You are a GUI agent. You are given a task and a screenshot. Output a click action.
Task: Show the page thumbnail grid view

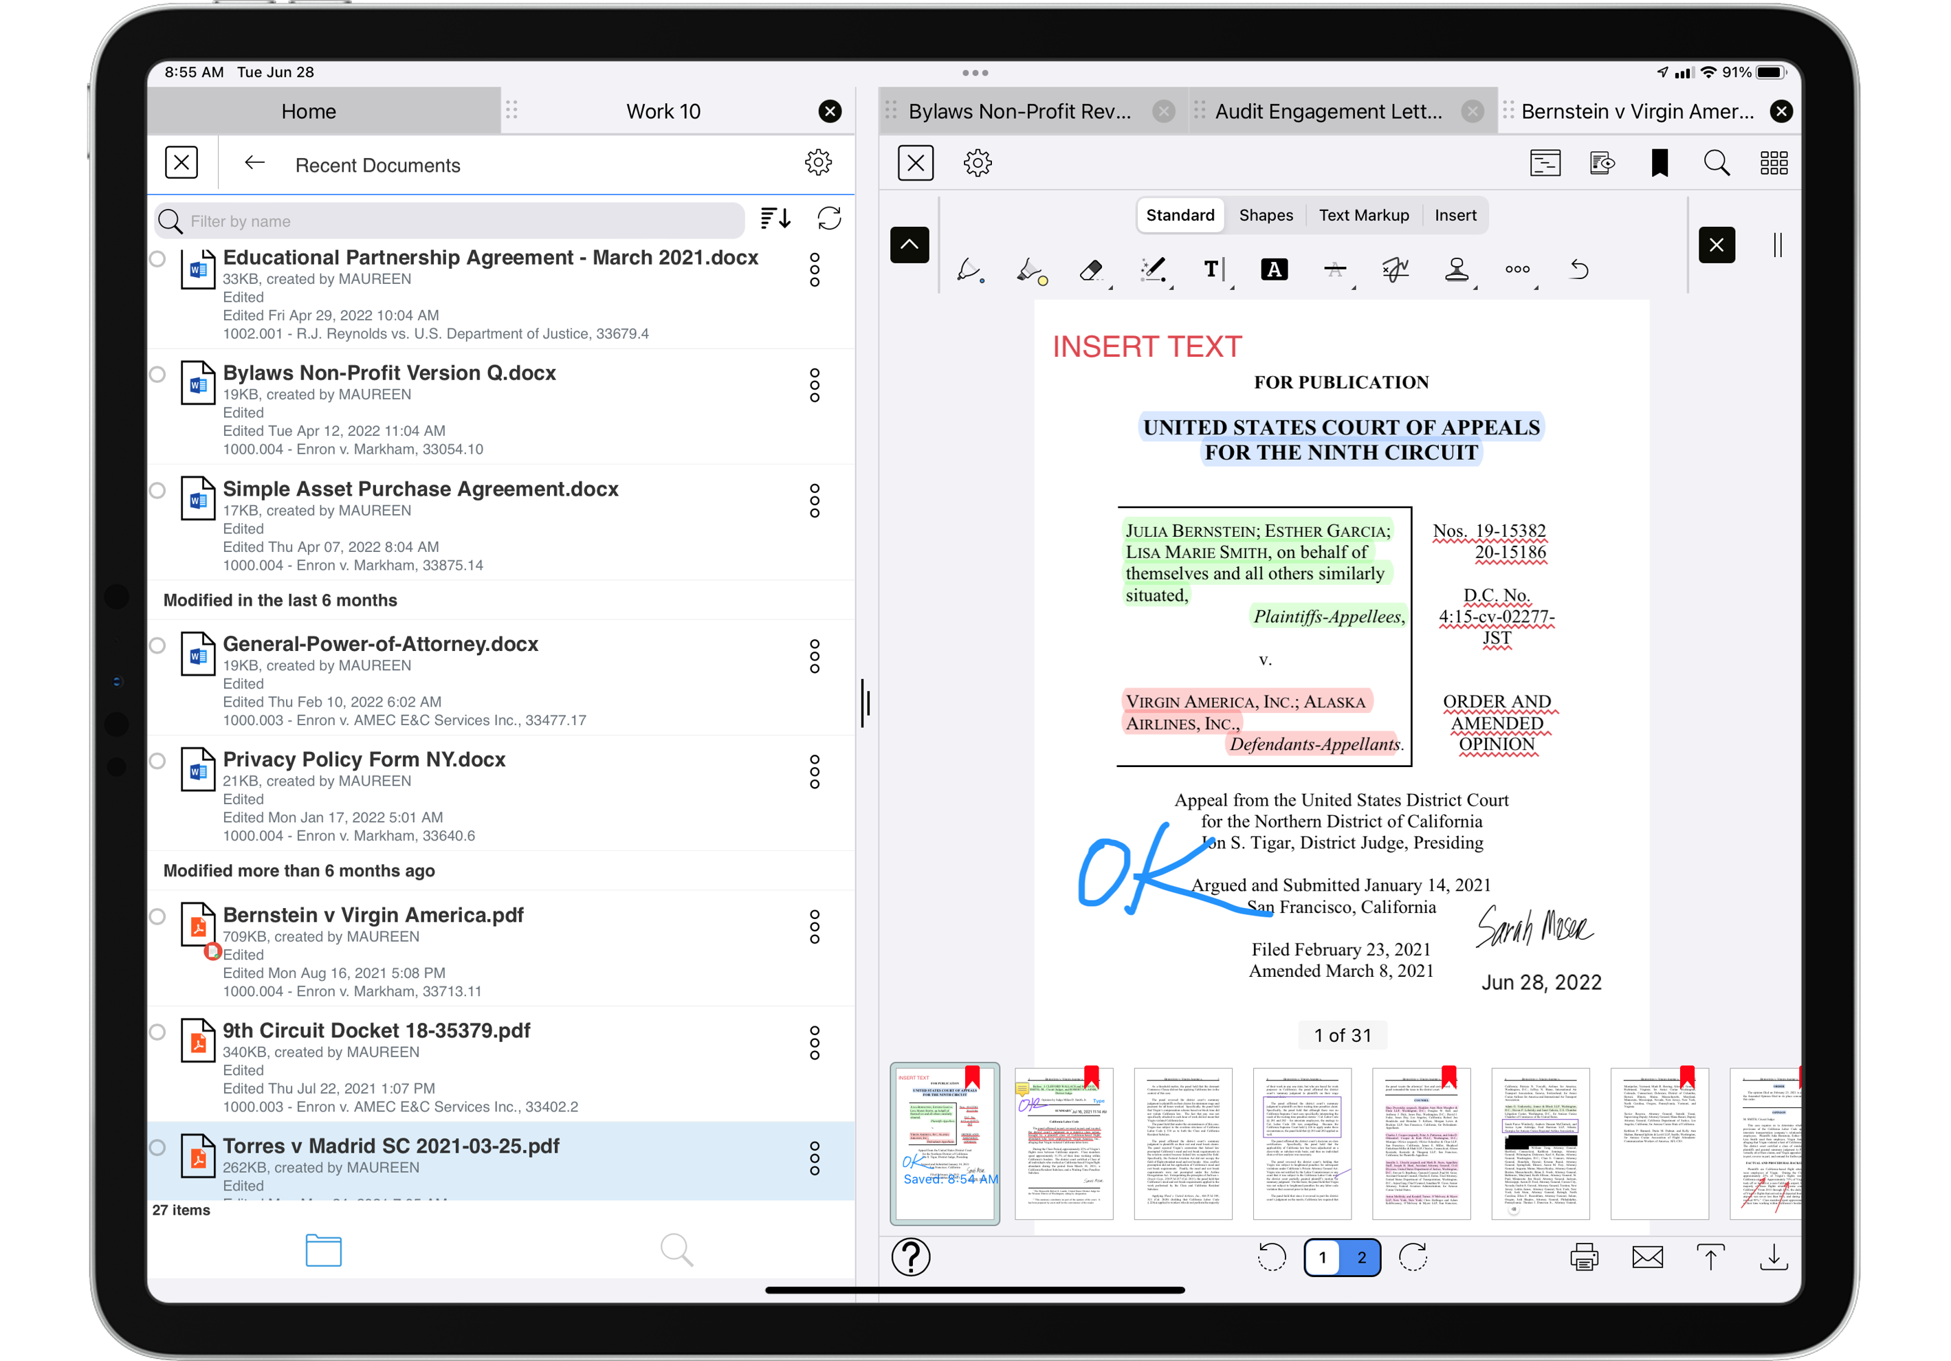pyautogui.click(x=1774, y=163)
